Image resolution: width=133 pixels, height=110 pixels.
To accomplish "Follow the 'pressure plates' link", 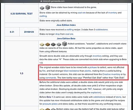I will pyautogui.click(x=50, y=104).
